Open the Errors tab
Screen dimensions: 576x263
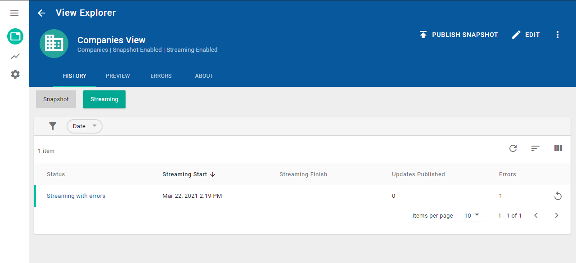point(161,76)
